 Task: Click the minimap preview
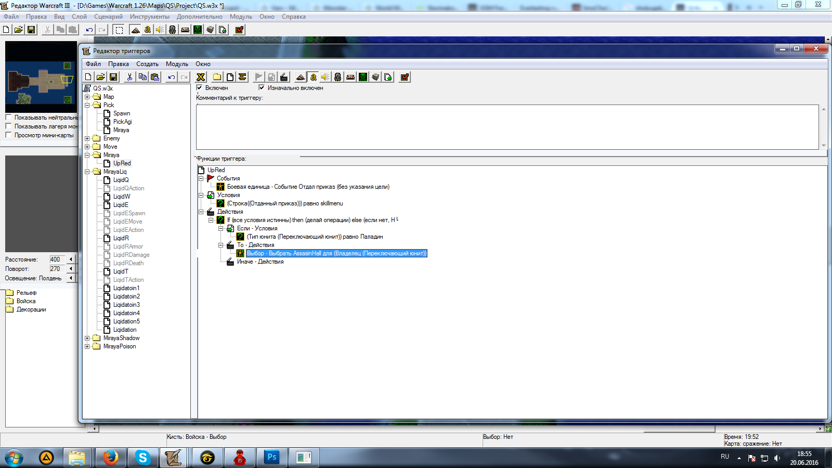click(x=41, y=77)
